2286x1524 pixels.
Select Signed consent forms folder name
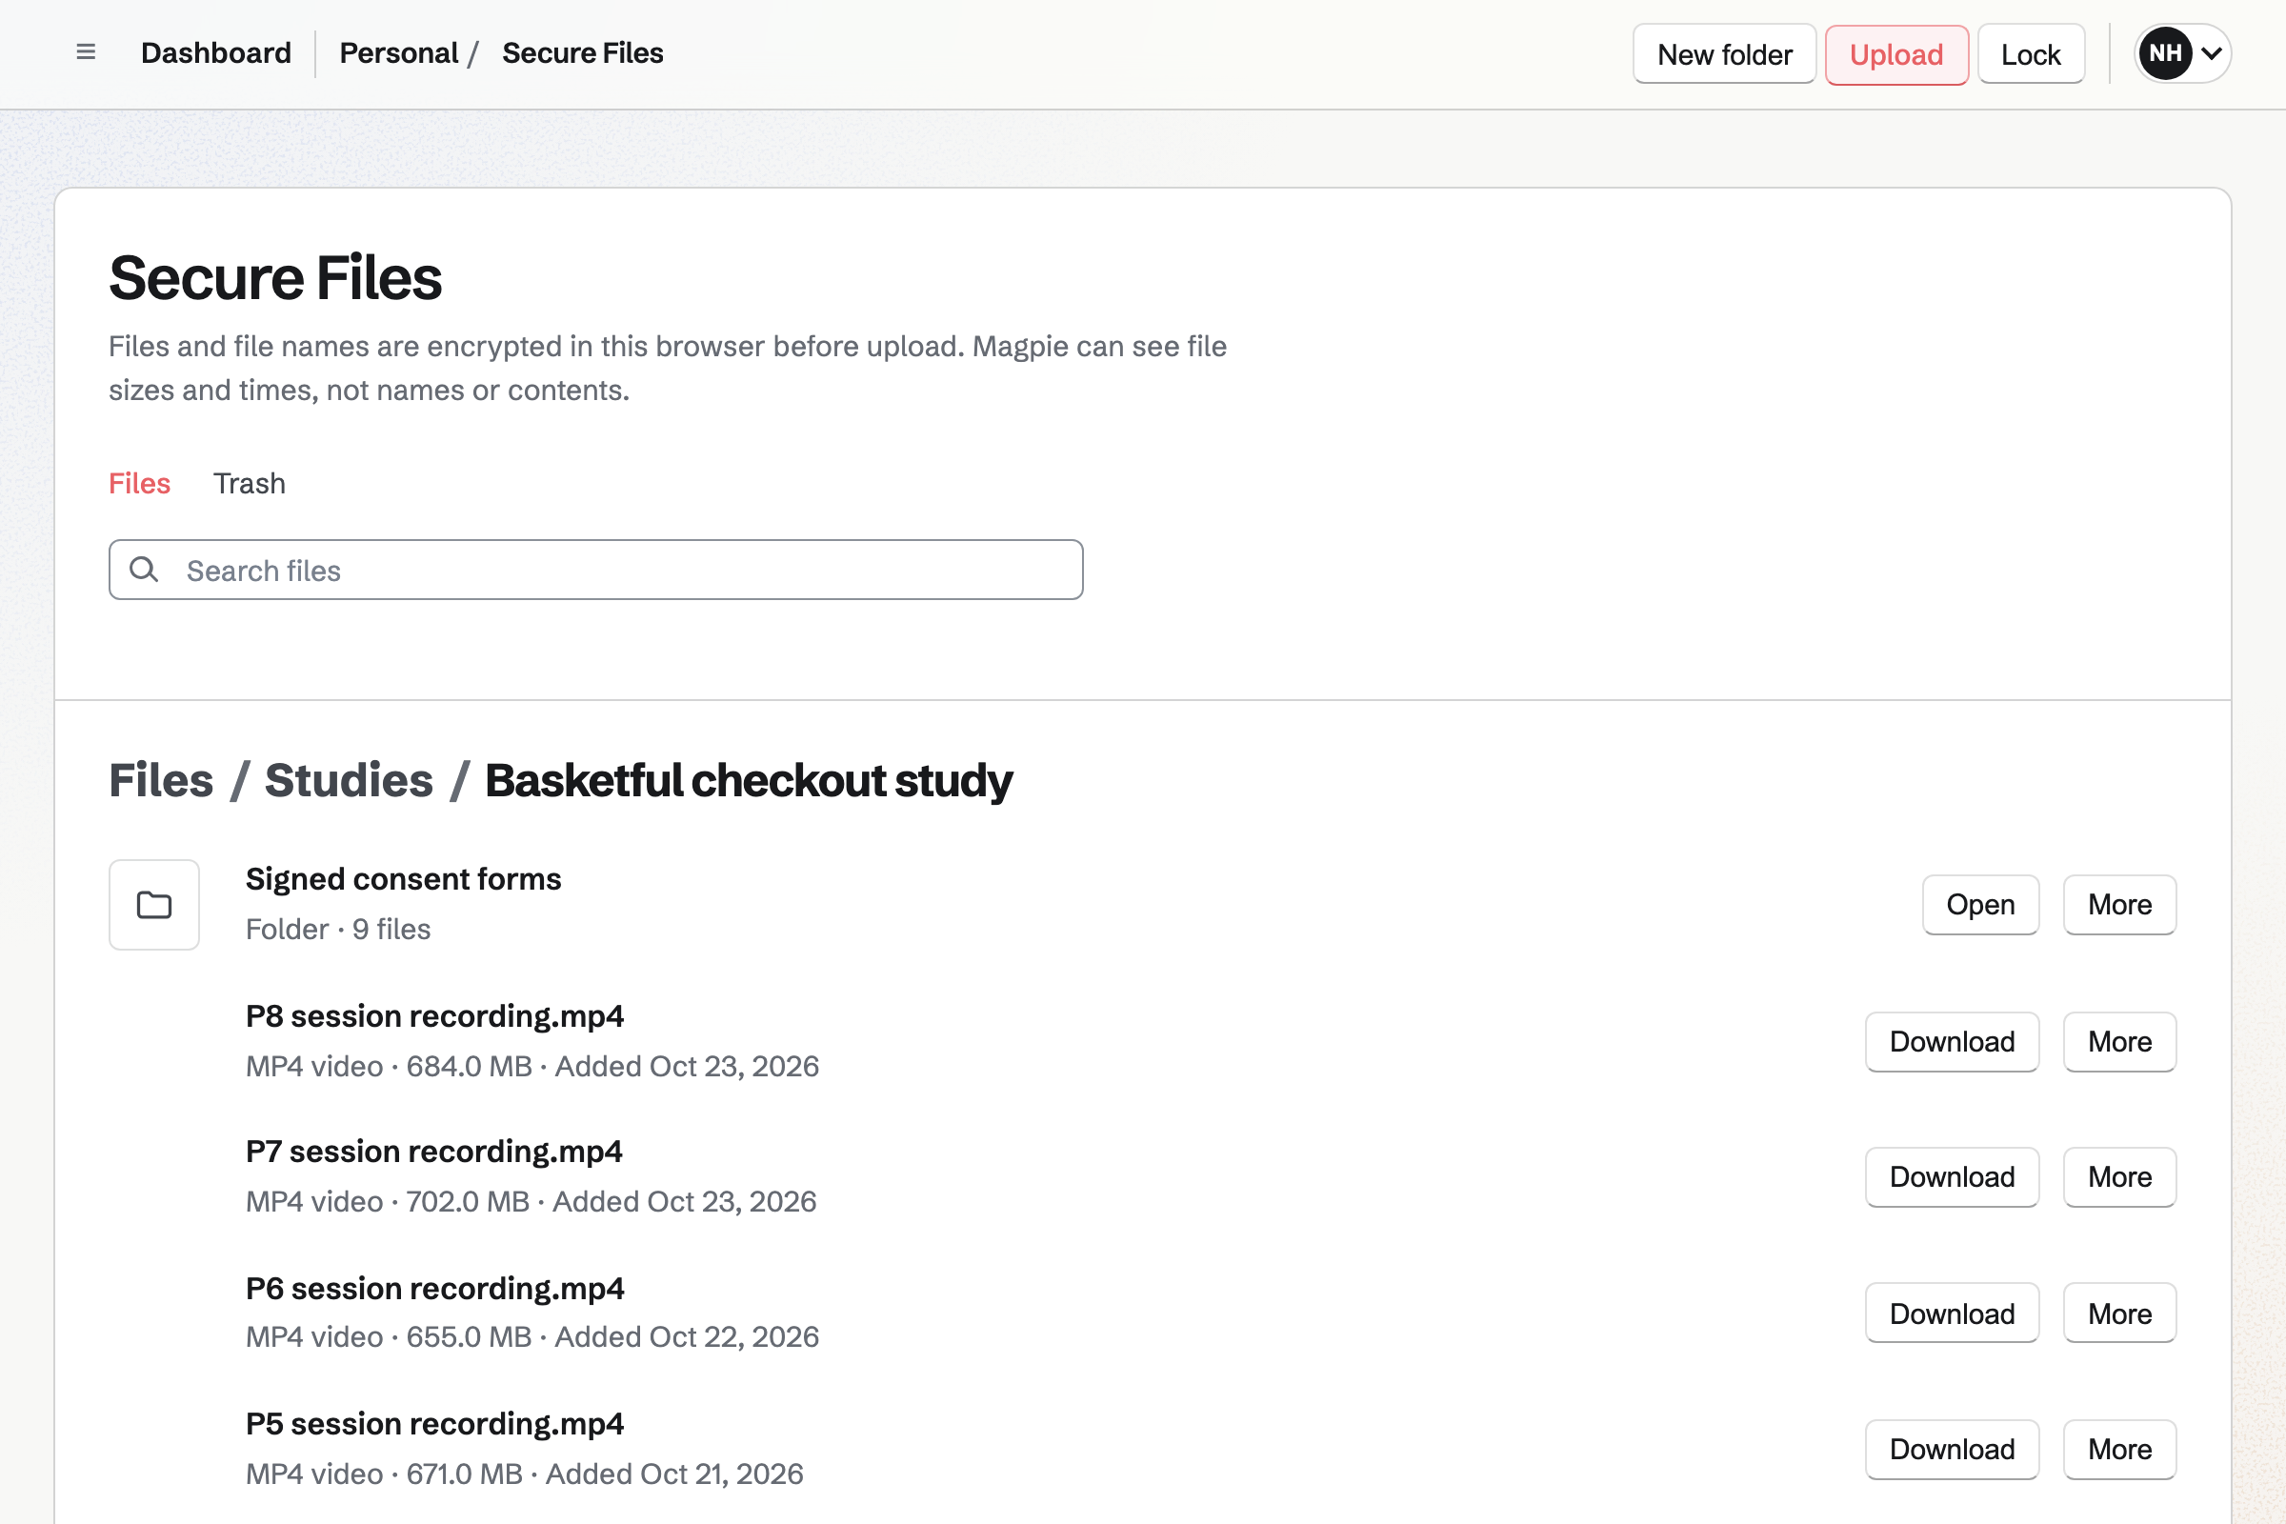pos(403,879)
